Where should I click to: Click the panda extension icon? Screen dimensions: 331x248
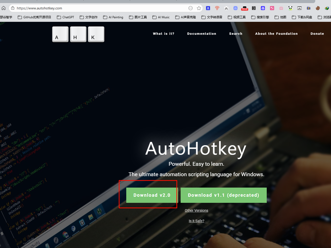pyautogui.click(x=290, y=8)
